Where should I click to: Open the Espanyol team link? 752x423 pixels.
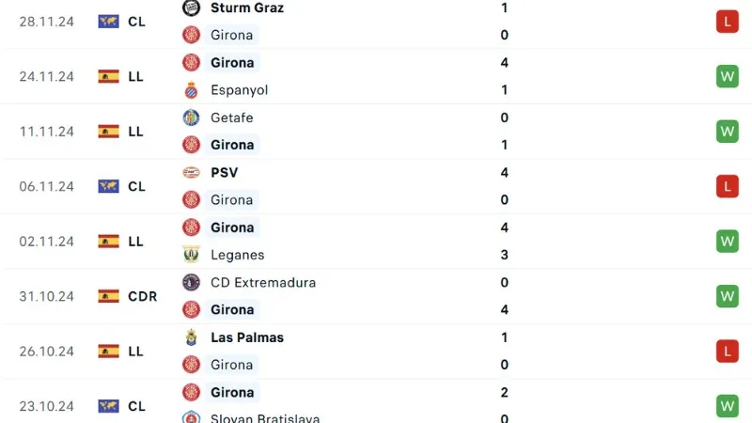[240, 90]
